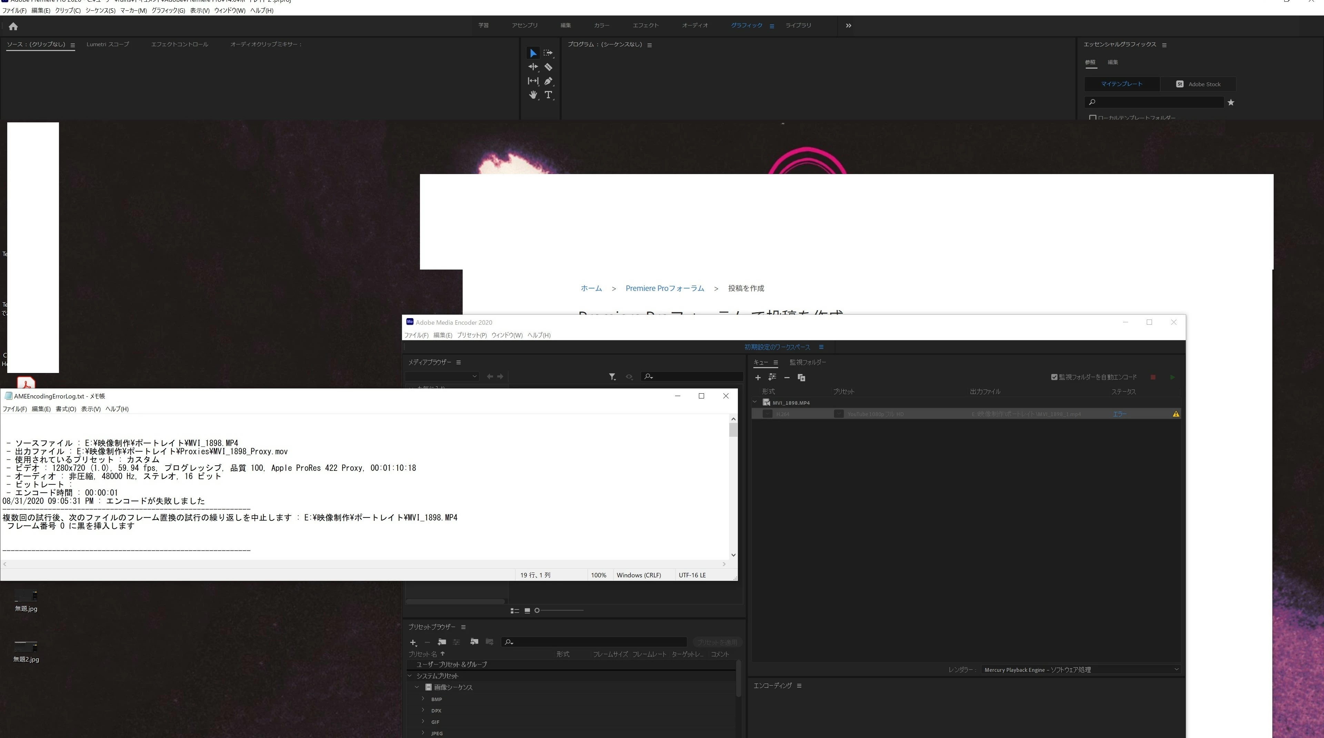
Task: Click the favorites star in Essential Graphics
Action: pos(1231,102)
